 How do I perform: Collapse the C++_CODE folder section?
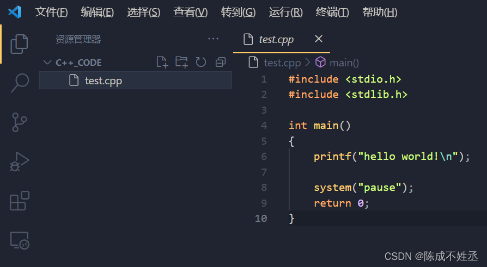coord(47,63)
